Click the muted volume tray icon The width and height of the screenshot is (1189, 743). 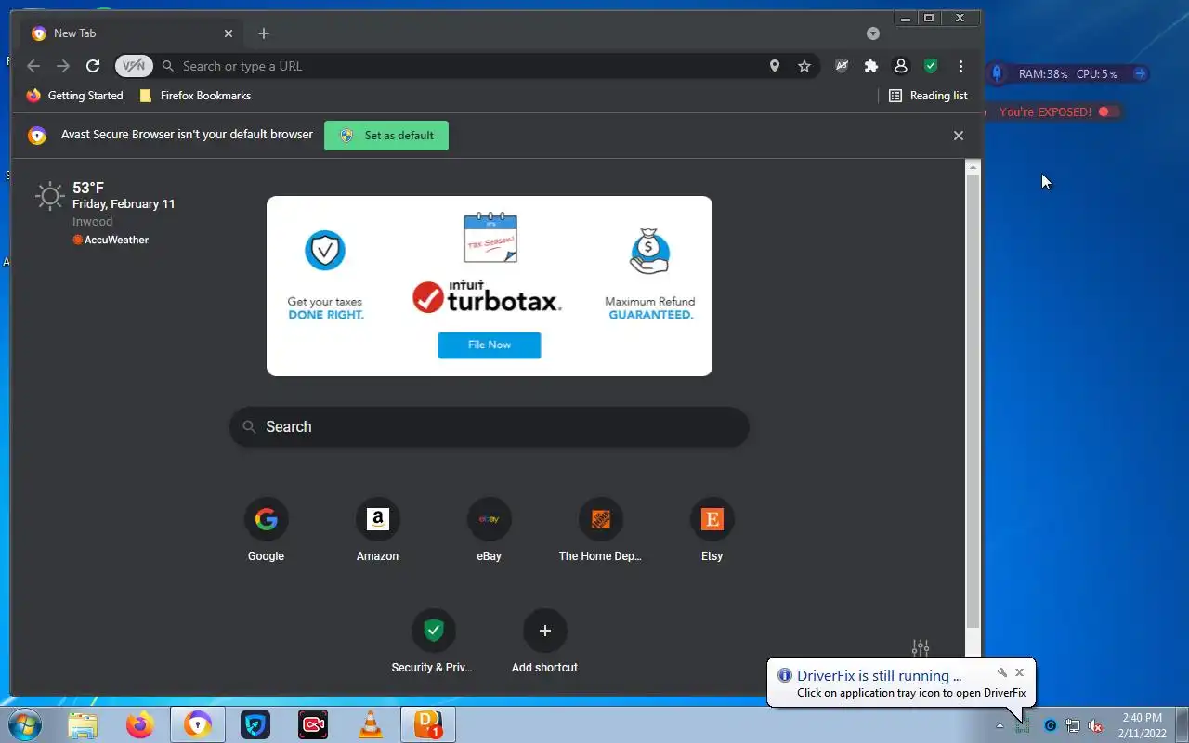tap(1096, 725)
